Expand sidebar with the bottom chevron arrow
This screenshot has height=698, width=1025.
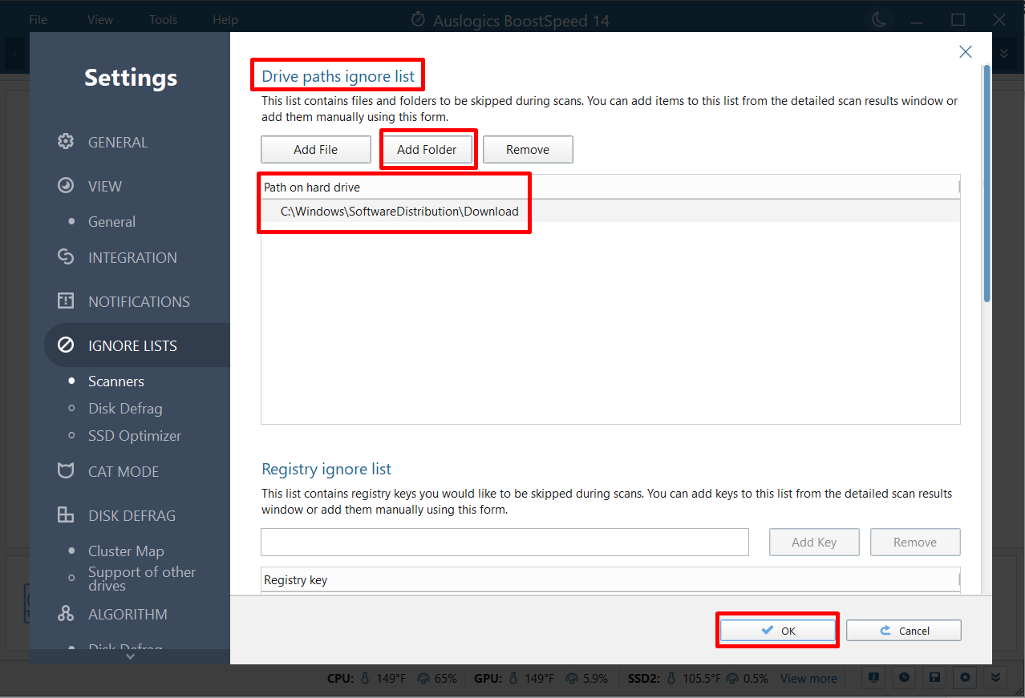click(x=130, y=656)
